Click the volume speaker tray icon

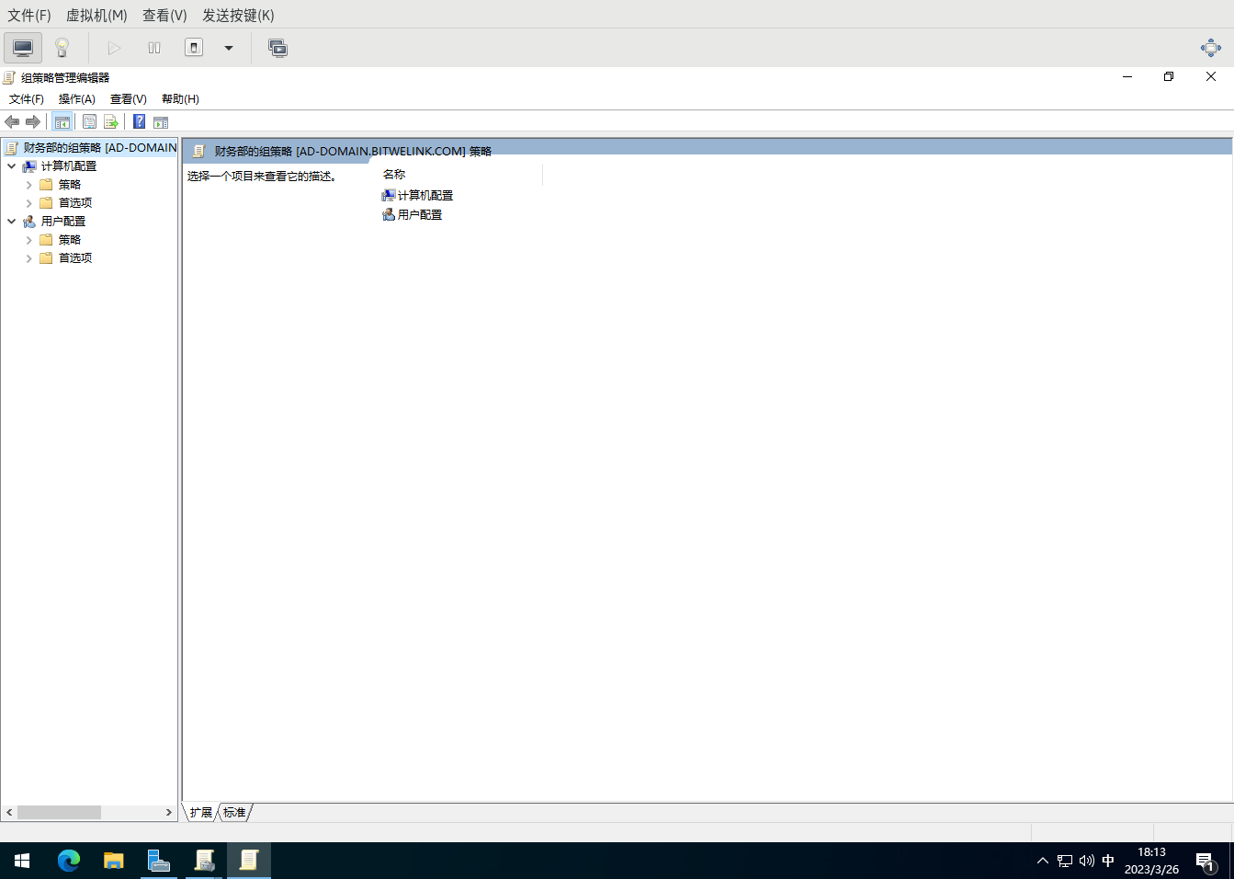pos(1086,861)
